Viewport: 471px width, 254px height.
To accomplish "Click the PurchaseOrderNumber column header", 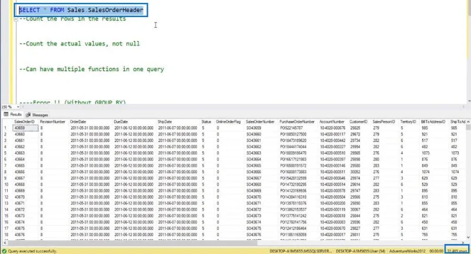I will (297, 122).
